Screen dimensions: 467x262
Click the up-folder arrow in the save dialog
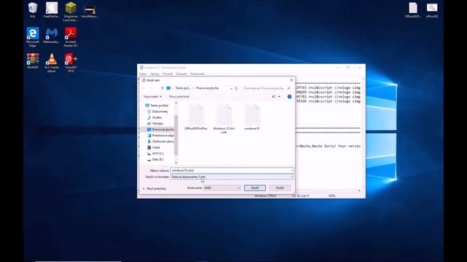click(162, 88)
